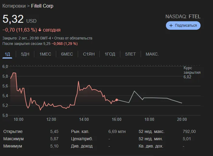213x156 pixels.
Task: Click the 52 нед. макс. label
Action: [151, 131]
